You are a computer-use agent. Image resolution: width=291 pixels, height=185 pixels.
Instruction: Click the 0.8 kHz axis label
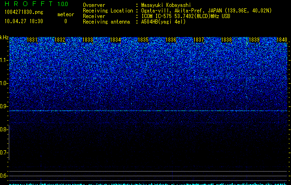click(x=3, y=129)
